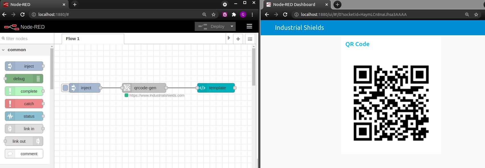Click the QR code image on dashboard
The width and height of the screenshot is (485, 168).
pos(391,103)
